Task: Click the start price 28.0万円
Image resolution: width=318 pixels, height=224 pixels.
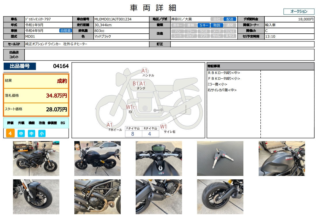Action: (x=56, y=109)
